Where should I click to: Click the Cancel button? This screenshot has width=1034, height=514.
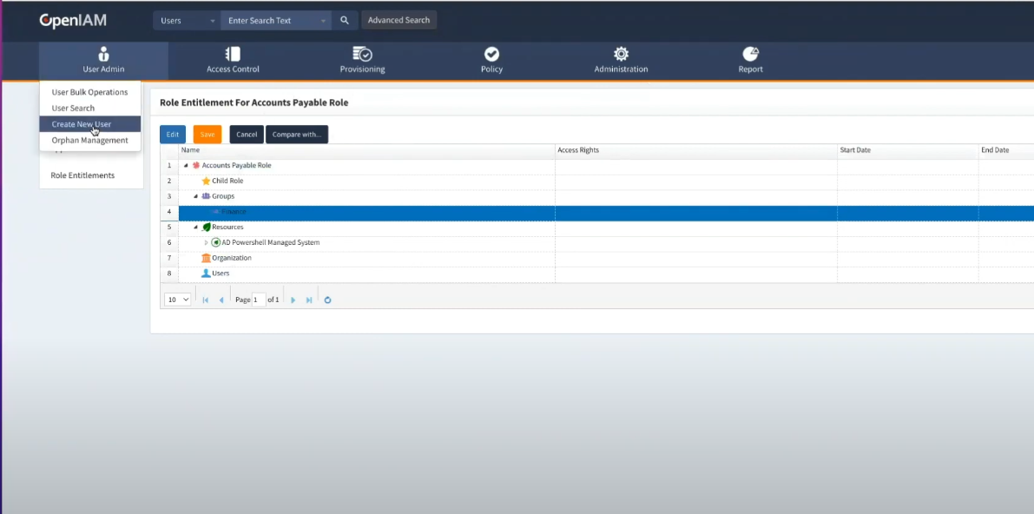coord(247,135)
